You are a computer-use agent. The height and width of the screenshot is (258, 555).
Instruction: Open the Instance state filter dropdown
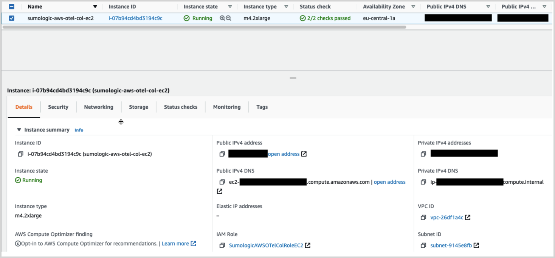229,6
